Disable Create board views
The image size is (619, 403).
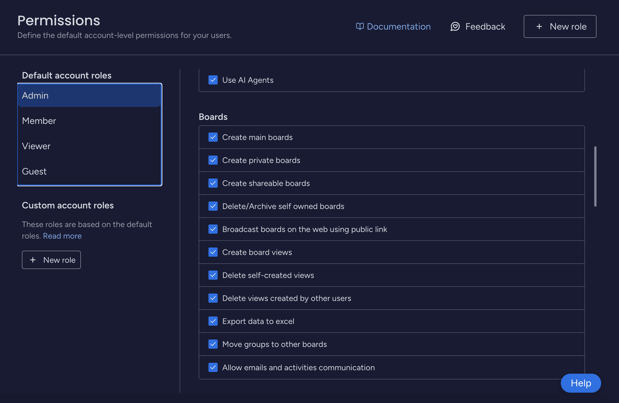point(213,252)
